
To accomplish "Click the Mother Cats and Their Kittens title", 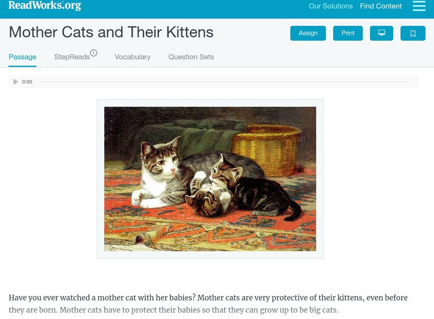I will coord(111,33).
